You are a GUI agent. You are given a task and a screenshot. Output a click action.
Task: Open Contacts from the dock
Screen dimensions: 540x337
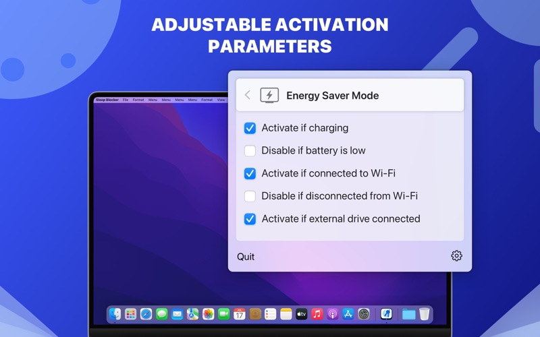255,314
